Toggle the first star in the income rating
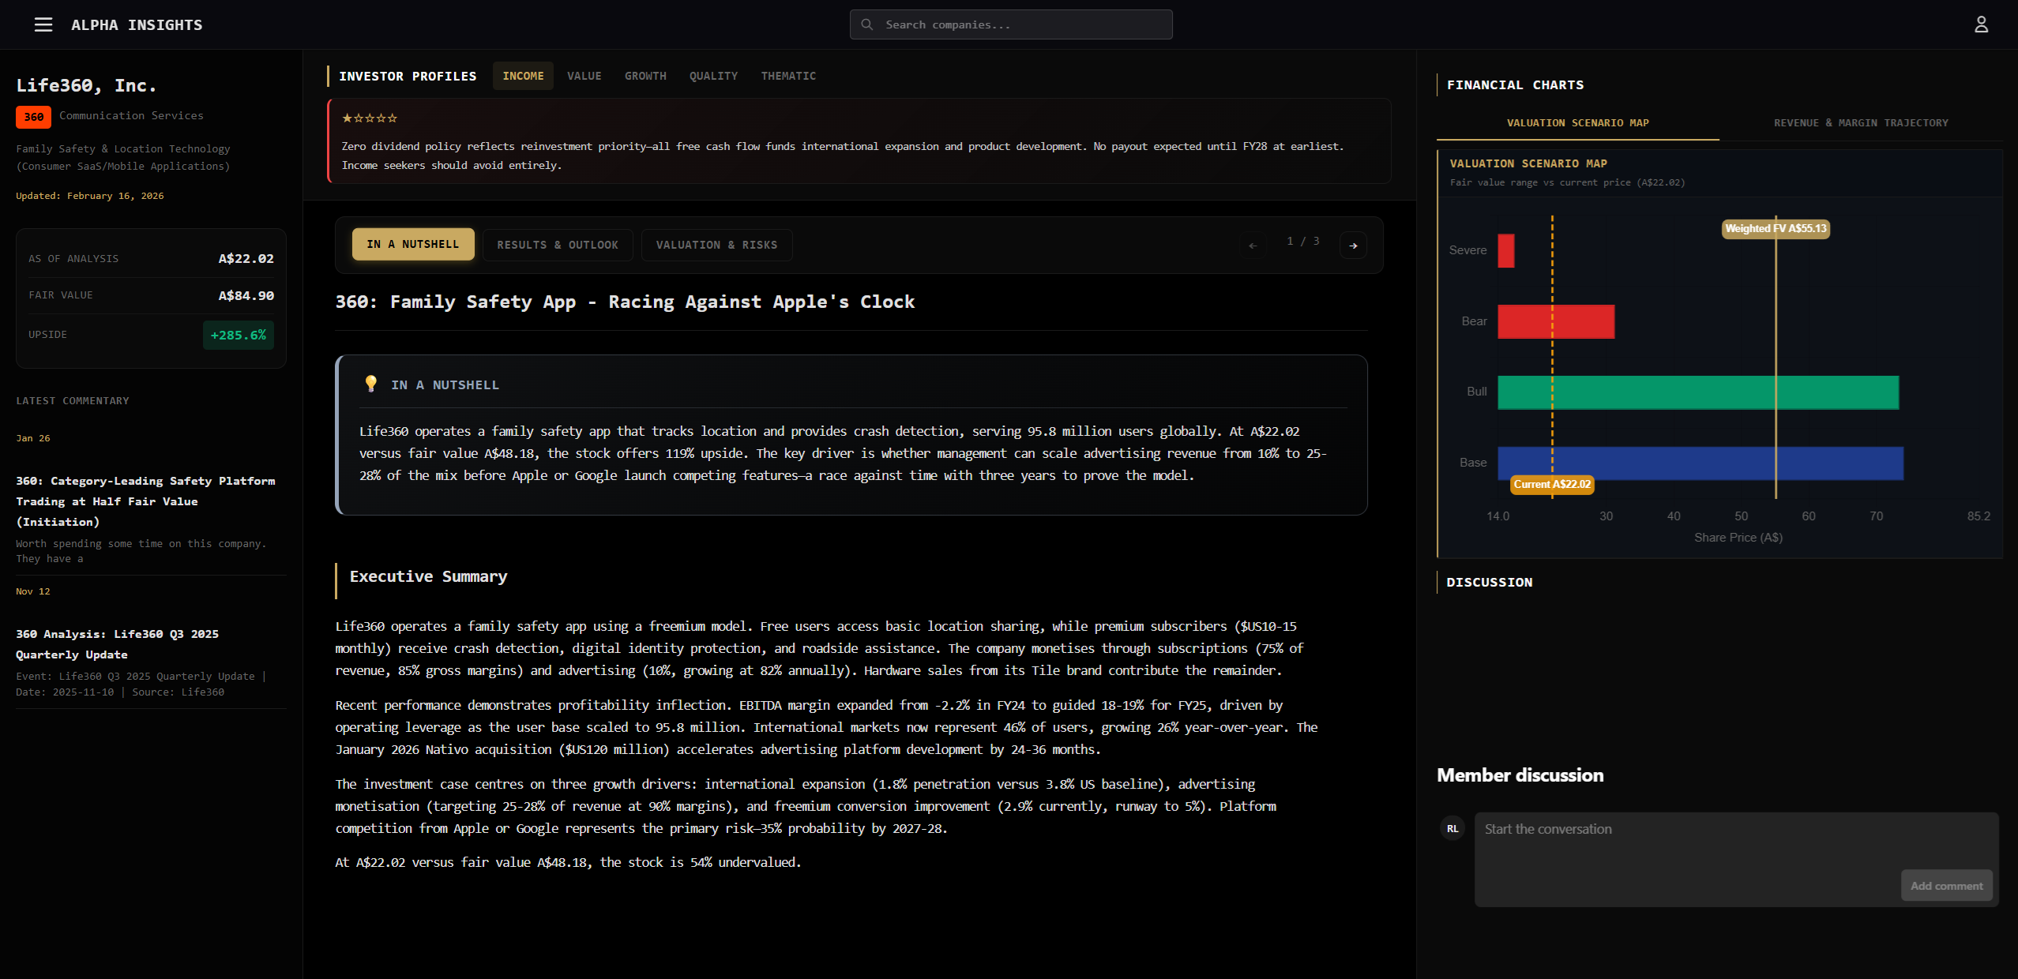This screenshot has width=2018, height=979. coord(345,118)
